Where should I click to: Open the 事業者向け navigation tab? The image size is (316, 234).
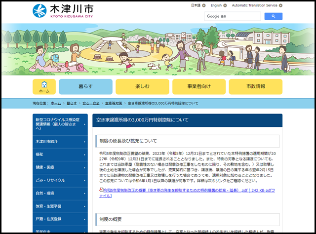click(199, 87)
